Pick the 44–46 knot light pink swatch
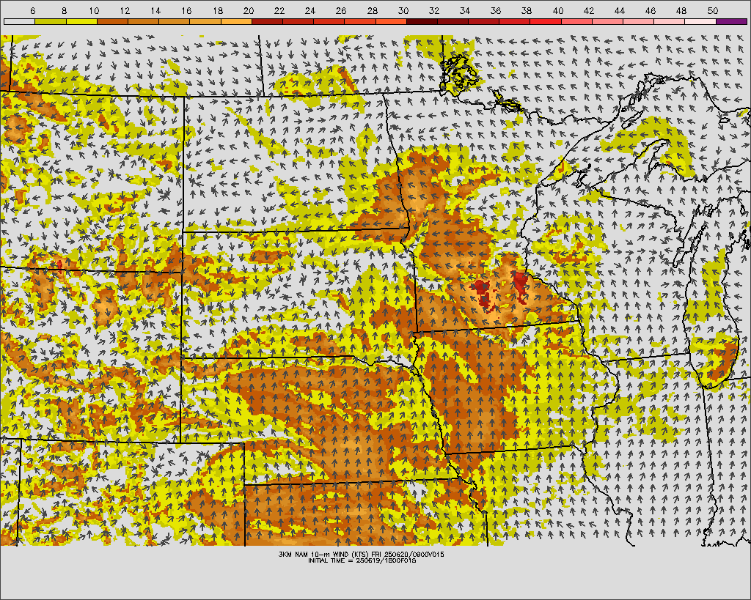751x600 pixels. (x=639, y=21)
